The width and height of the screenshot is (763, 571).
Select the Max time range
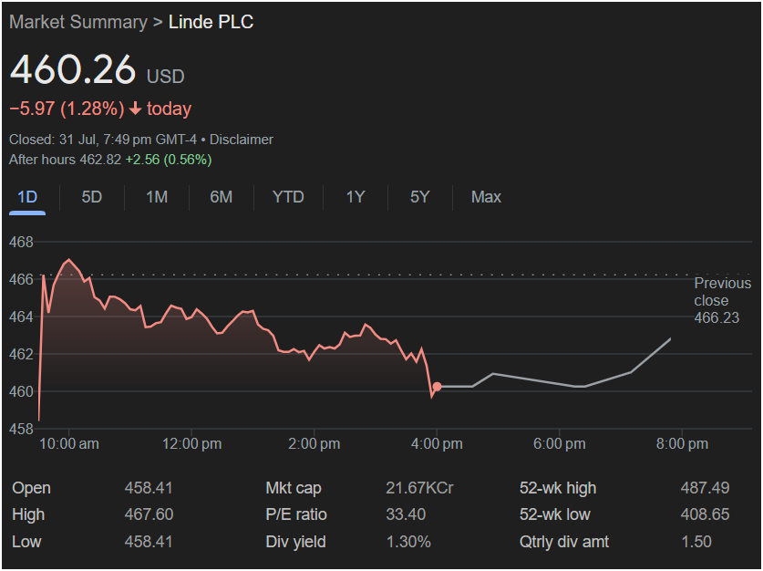pos(486,197)
